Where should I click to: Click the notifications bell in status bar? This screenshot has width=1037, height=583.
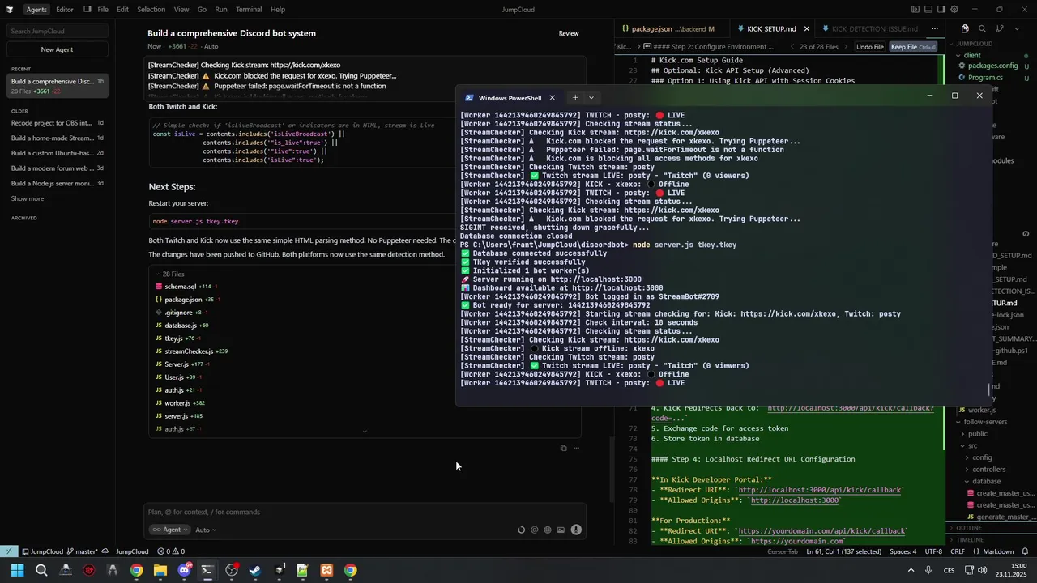point(1026,551)
